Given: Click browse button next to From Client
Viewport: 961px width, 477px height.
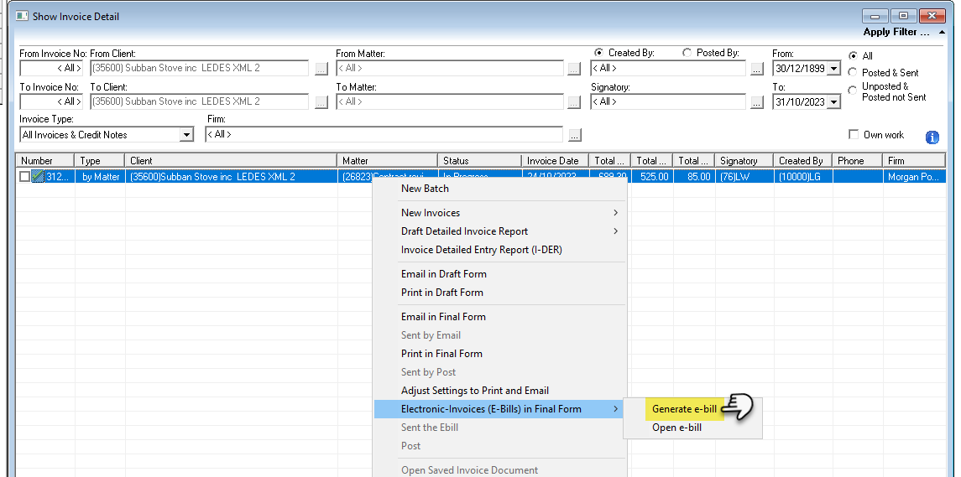Looking at the screenshot, I should click(321, 69).
